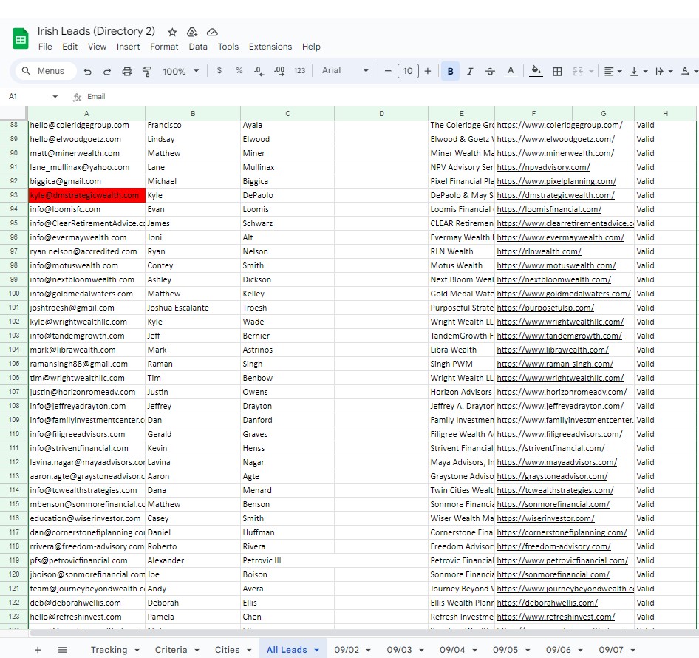Click the Redo arrow

(x=107, y=72)
